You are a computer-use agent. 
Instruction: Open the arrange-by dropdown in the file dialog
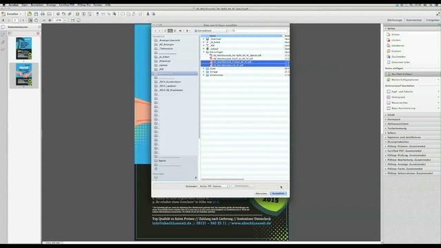pyautogui.click(x=188, y=30)
